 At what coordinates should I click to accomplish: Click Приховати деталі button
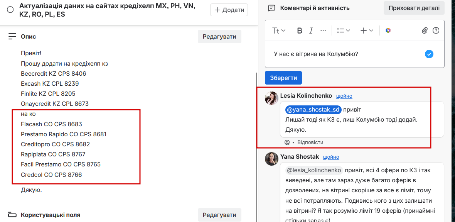[x=414, y=8]
